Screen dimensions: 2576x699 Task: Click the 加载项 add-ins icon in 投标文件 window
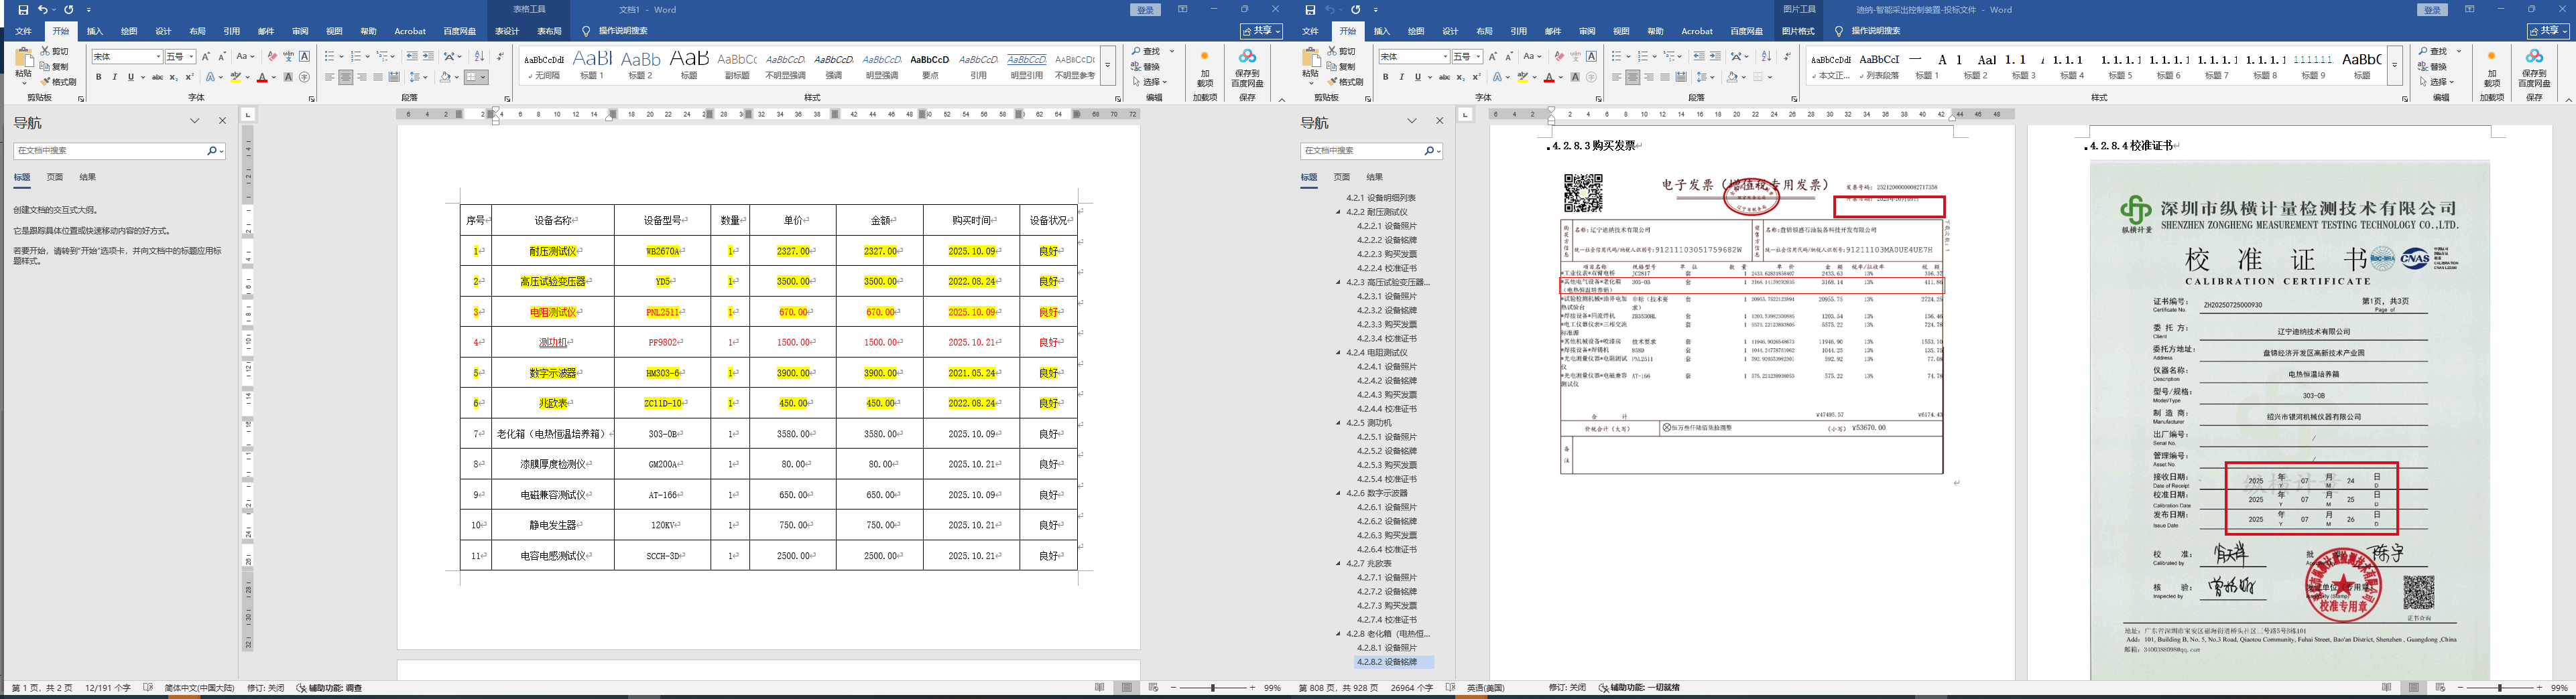[2491, 69]
